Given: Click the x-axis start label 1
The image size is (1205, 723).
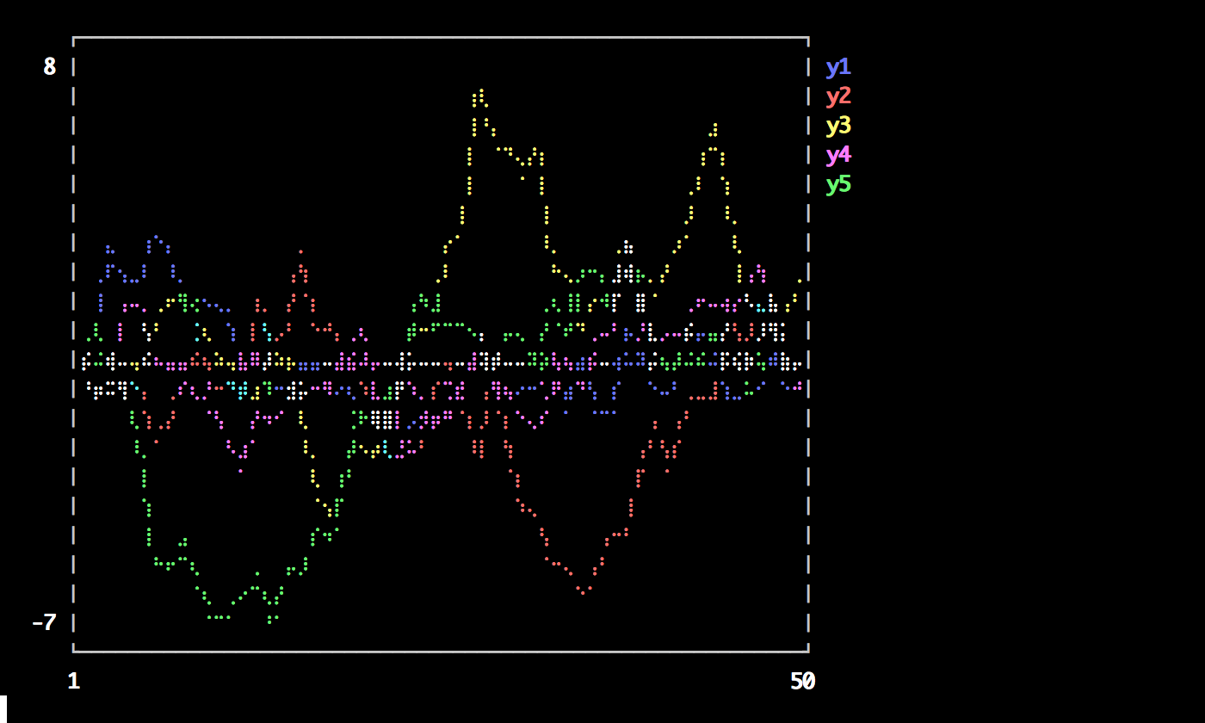Looking at the screenshot, I should coord(73,681).
